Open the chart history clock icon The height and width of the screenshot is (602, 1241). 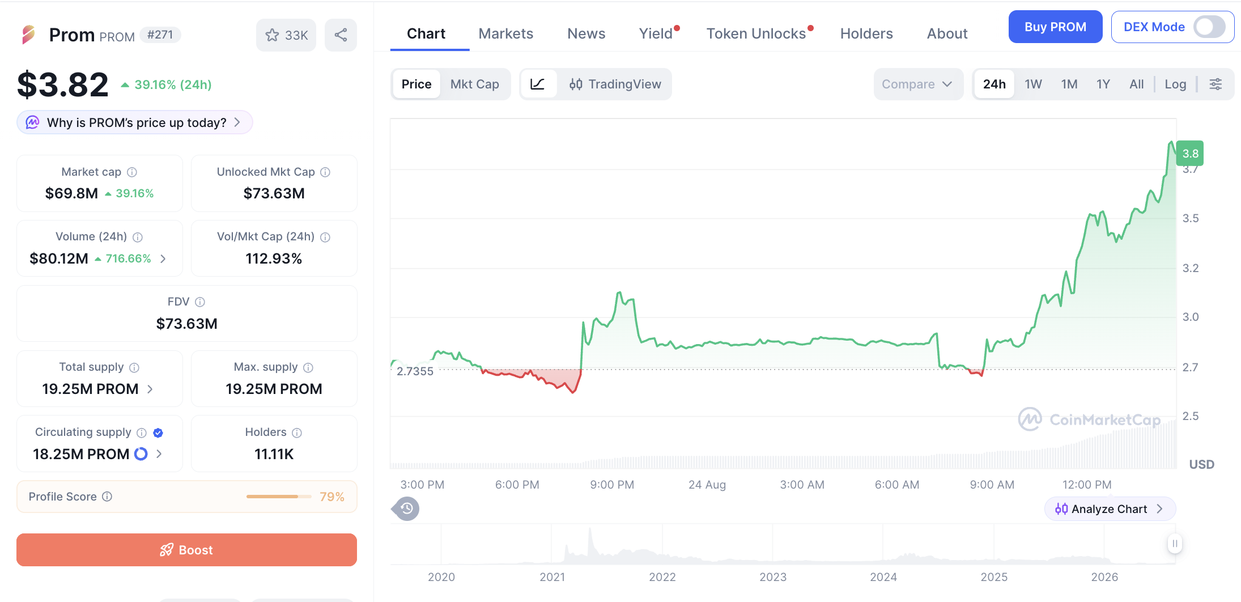[x=407, y=508]
